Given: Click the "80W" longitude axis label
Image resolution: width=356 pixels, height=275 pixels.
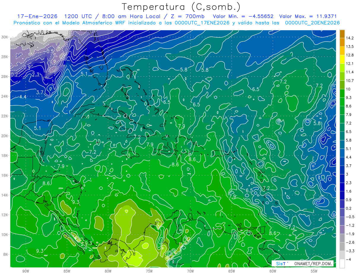Looking at the screenshot, I should pos(108,272).
